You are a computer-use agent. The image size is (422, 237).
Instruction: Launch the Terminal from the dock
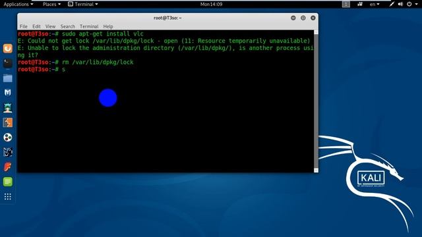pos(7,63)
